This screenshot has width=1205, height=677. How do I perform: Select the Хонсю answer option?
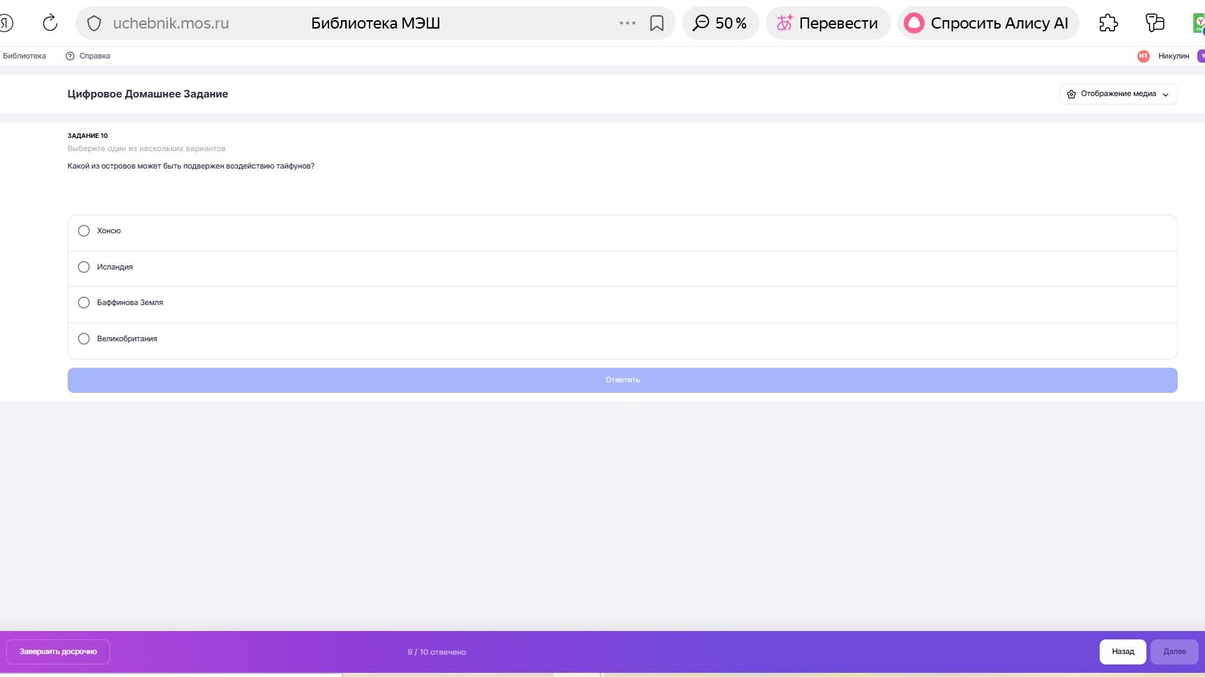tap(622, 233)
